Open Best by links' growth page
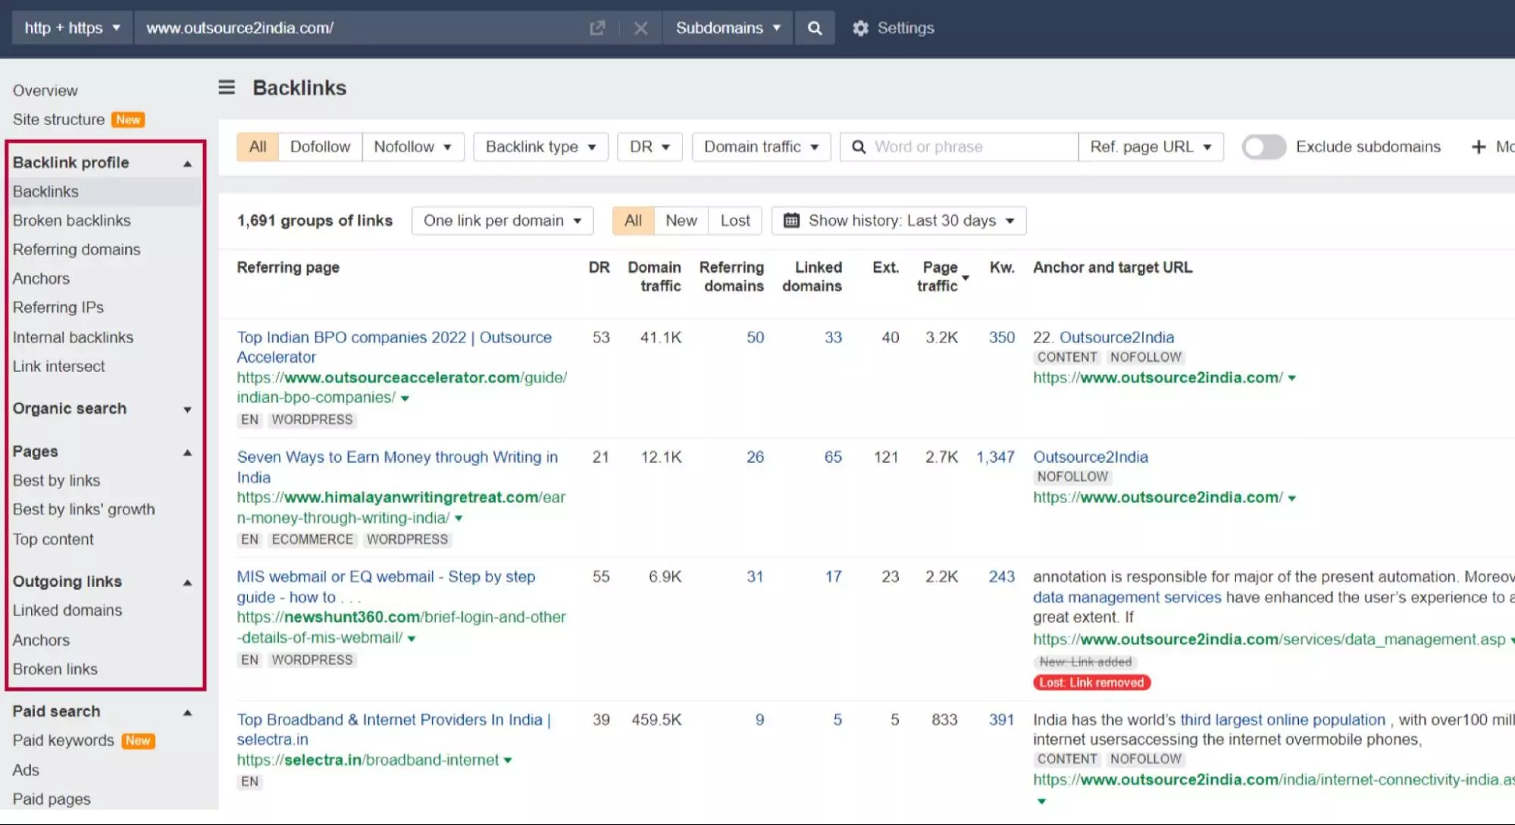The image size is (1515, 825). (84, 509)
